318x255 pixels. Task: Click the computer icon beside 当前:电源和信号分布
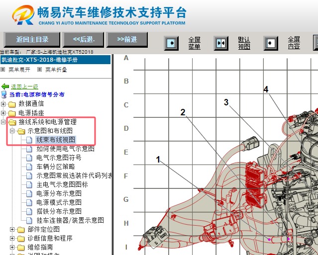pos(4,94)
